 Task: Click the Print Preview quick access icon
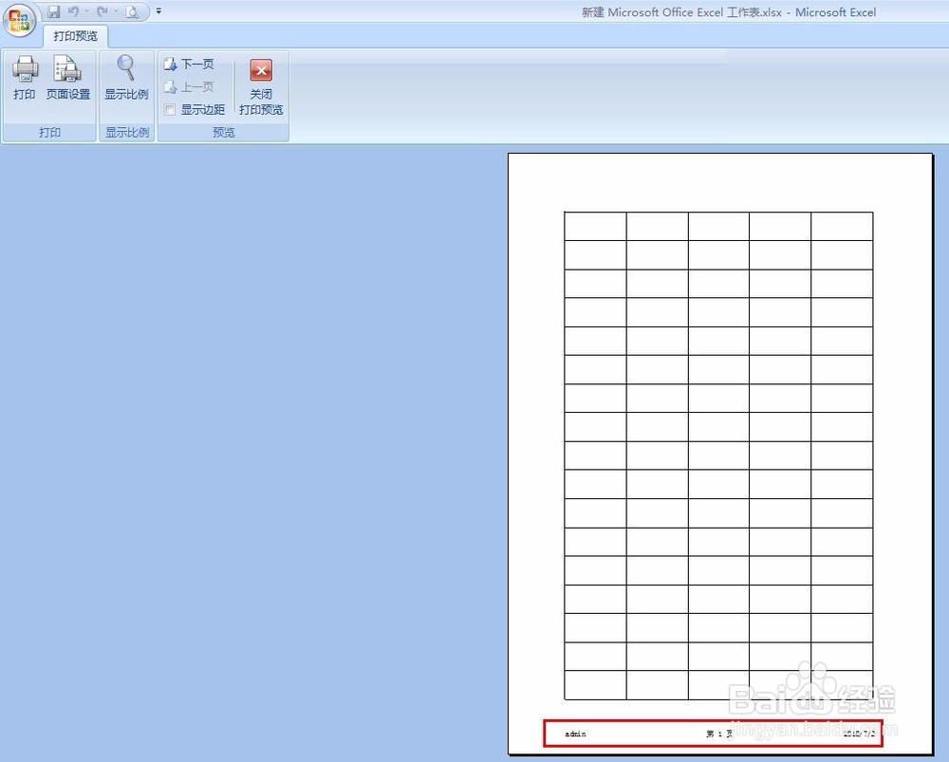point(132,11)
